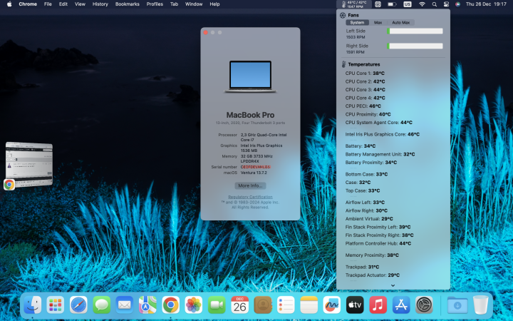Image resolution: width=513 pixels, height=321 pixels.
Task: Click the Trackpad Actuator: 29°C row
Action: [373, 275]
